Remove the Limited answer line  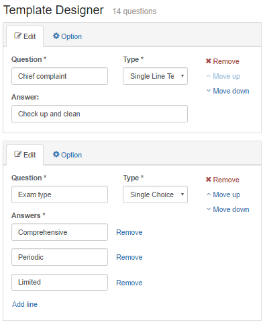(129, 283)
